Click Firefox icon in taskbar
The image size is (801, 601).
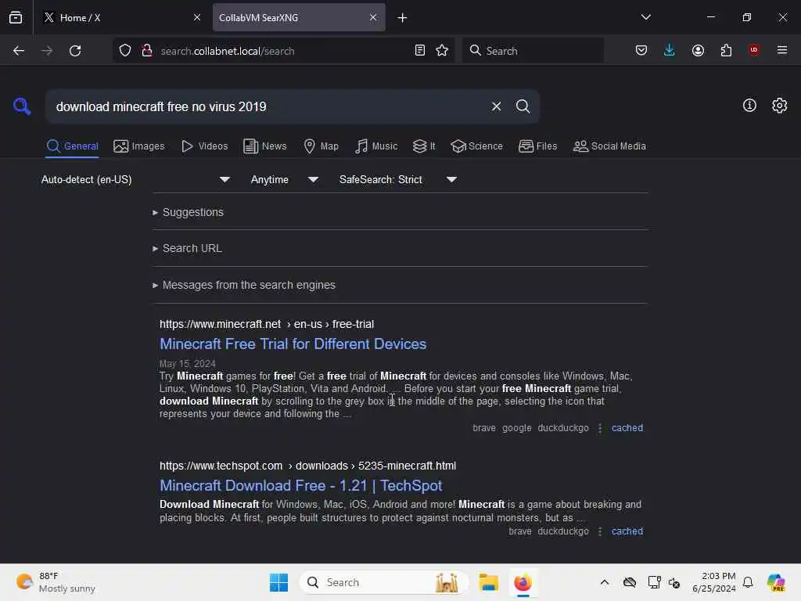click(523, 582)
